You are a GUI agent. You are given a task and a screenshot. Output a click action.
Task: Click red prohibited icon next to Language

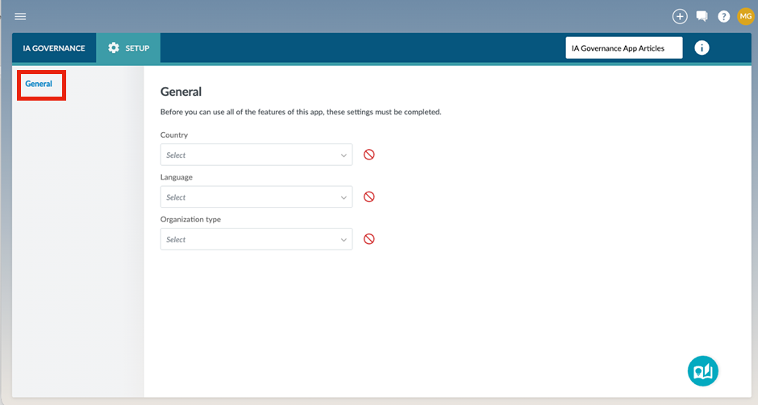[x=369, y=196]
